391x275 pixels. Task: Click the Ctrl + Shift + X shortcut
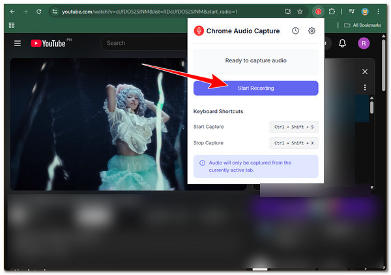(294, 143)
